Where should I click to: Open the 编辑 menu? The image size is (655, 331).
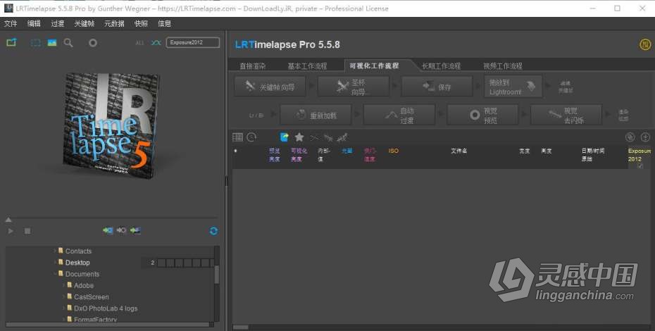[34, 23]
